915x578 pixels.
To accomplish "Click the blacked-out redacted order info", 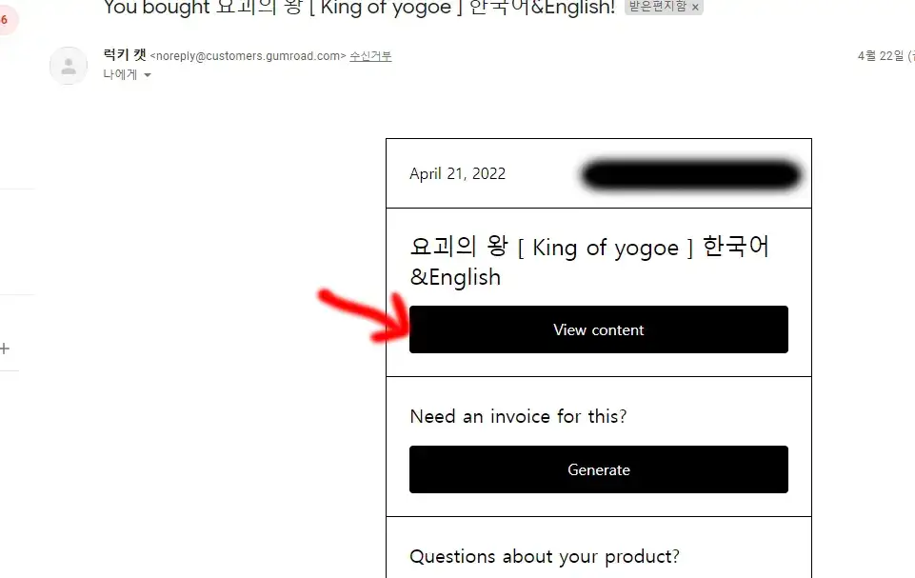I will click(x=691, y=174).
